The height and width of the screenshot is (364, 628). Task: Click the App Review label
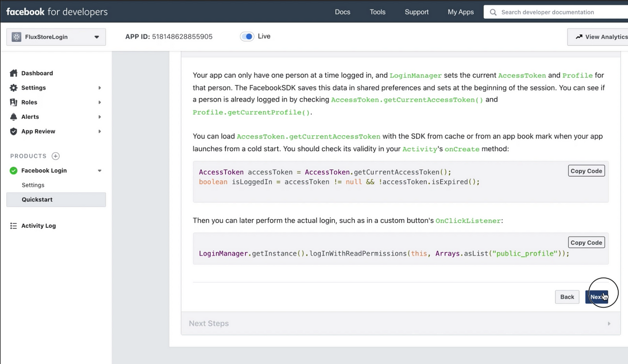(x=38, y=132)
